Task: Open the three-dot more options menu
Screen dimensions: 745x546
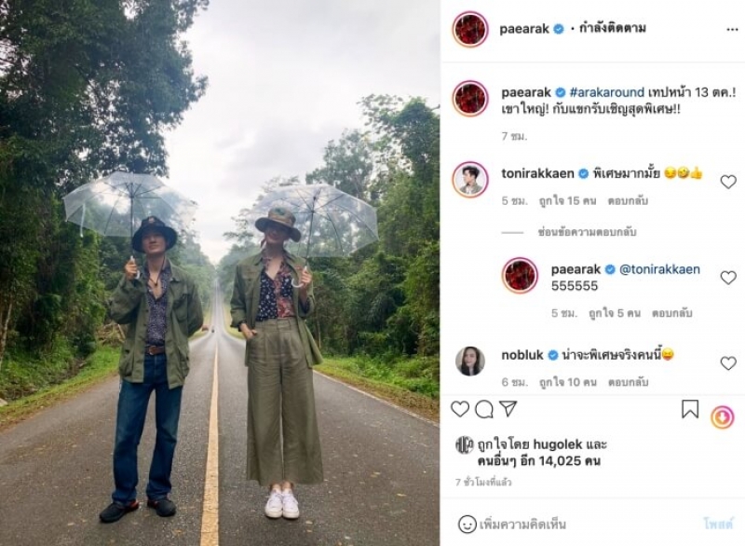Action: 732,30
